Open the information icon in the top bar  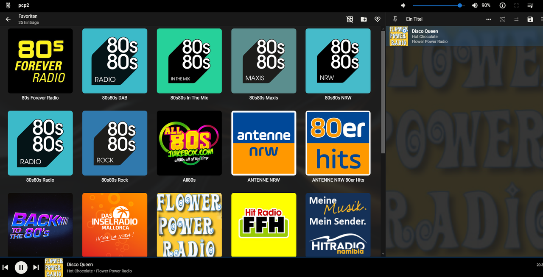(503, 6)
